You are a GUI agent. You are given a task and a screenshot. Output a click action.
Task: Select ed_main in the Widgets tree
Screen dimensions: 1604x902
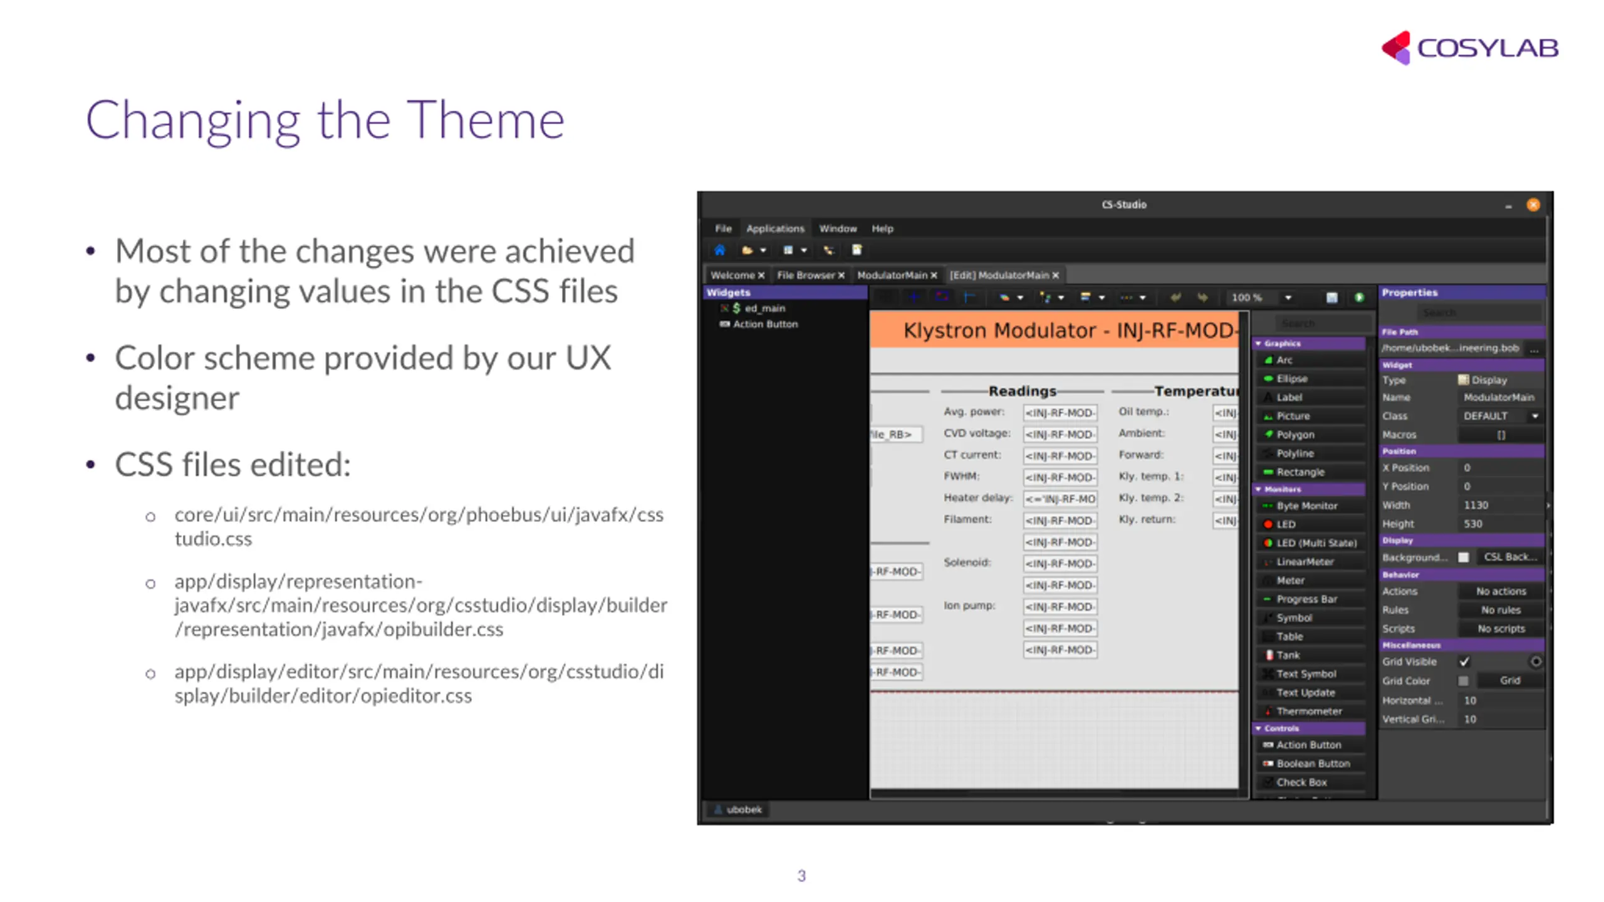click(x=753, y=308)
